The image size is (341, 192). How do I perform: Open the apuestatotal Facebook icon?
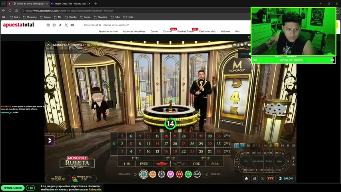[x=54, y=25]
